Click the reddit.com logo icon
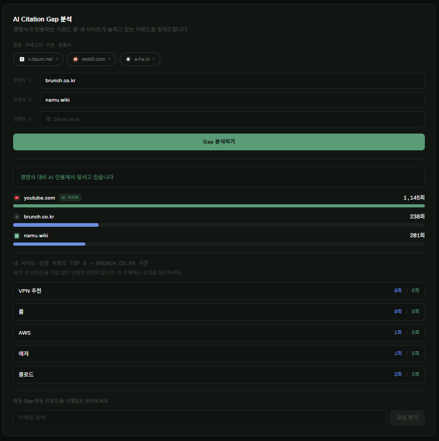This screenshot has height=441, width=439. tap(76, 59)
